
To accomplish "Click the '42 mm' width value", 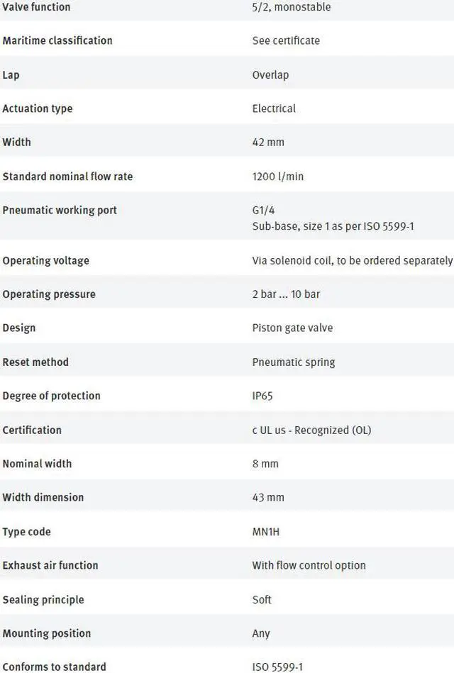I will click(x=268, y=142).
